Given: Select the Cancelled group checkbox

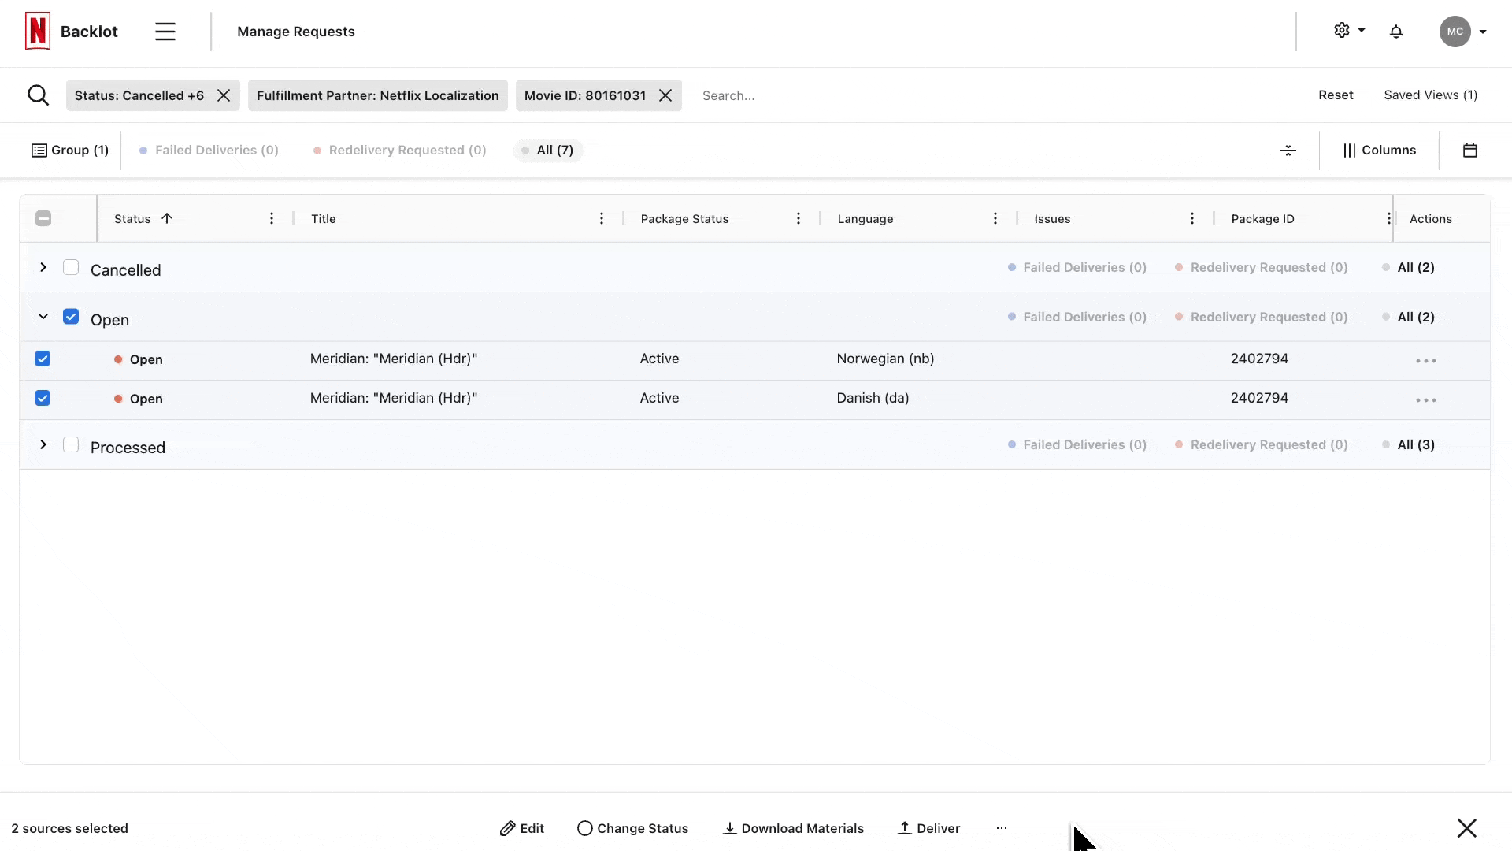Looking at the screenshot, I should pos(71,268).
